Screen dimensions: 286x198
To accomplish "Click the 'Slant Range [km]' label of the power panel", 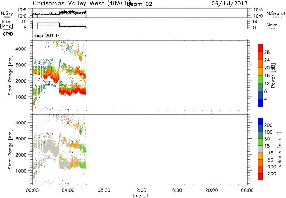I will pyautogui.click(x=10, y=75).
